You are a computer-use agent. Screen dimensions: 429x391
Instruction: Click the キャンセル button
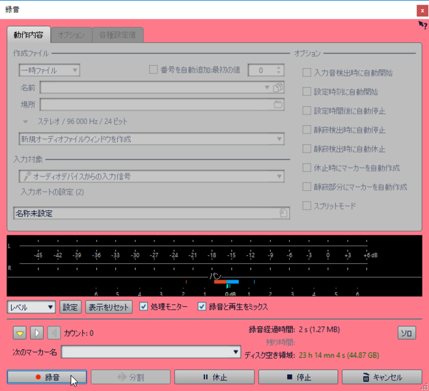click(382, 377)
